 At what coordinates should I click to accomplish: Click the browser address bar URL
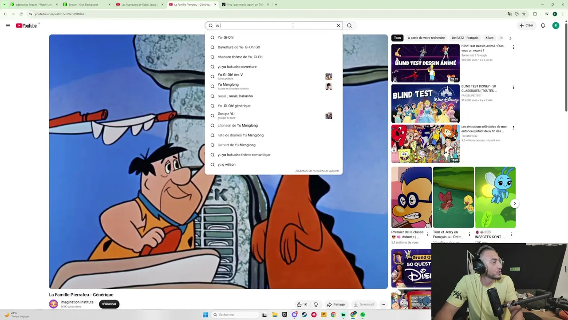(x=60, y=14)
